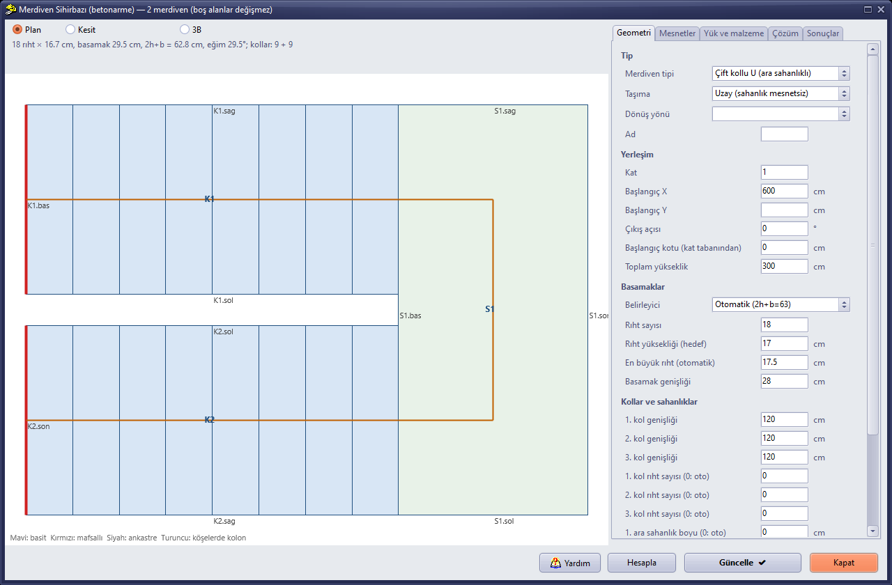Click the Hesapla button
Screen dimensions: 892x585
(x=642, y=563)
